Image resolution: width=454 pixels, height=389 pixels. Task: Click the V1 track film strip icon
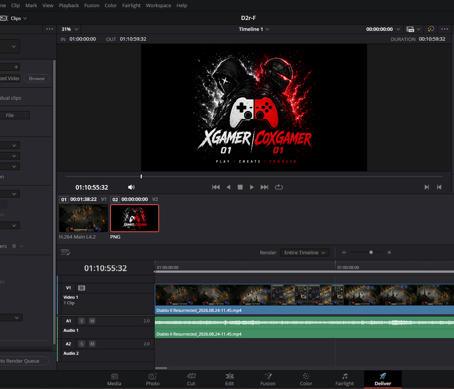point(82,288)
